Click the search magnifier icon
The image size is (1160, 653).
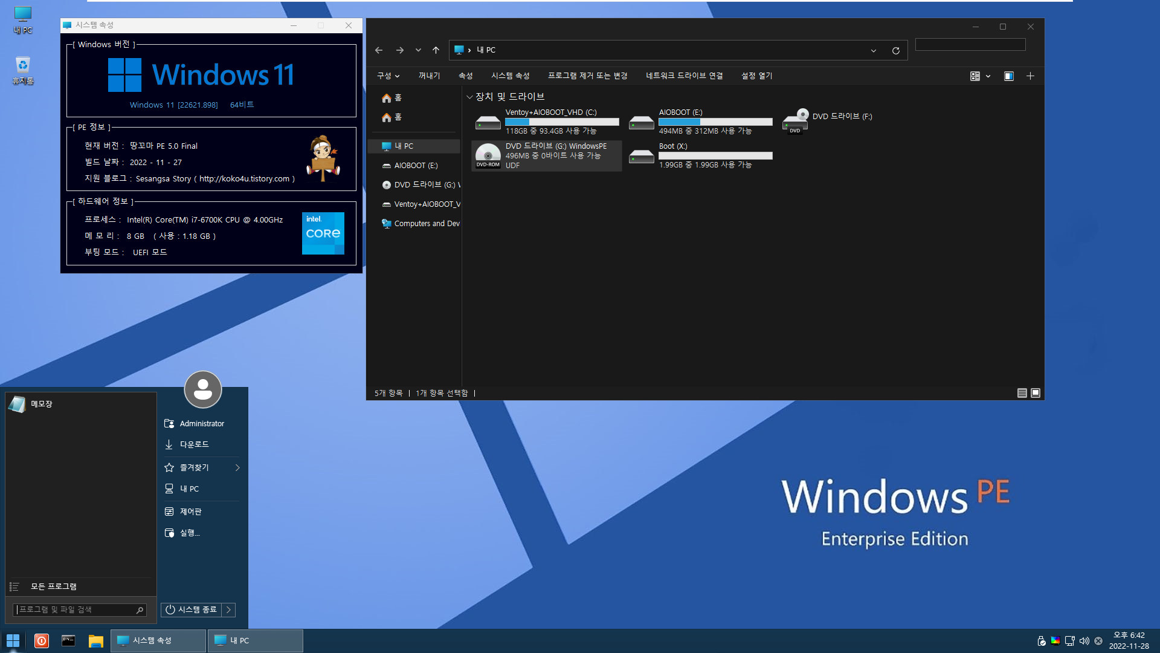[x=140, y=610]
